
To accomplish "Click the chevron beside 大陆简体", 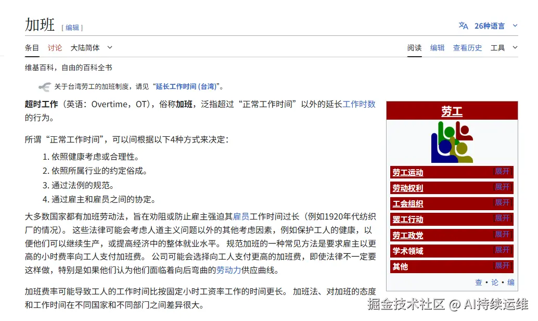I will 110,47.
